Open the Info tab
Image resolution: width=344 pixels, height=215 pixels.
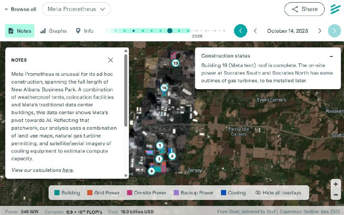[84, 31]
